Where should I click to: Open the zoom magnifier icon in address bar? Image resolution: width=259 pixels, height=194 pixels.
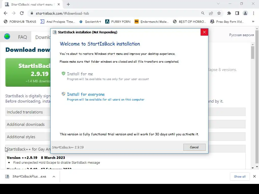(203, 13)
